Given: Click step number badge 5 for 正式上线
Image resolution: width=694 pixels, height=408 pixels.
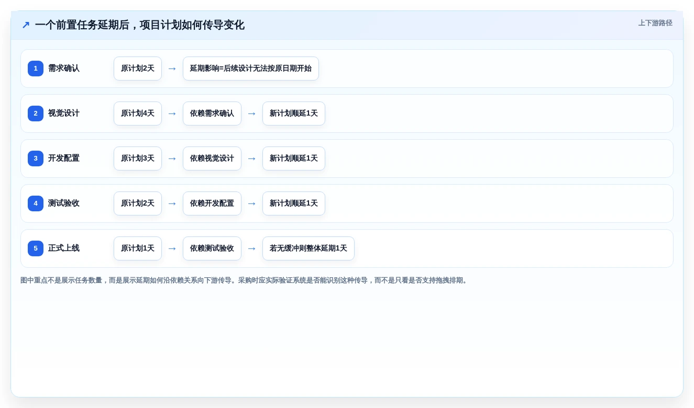Looking at the screenshot, I should point(36,248).
